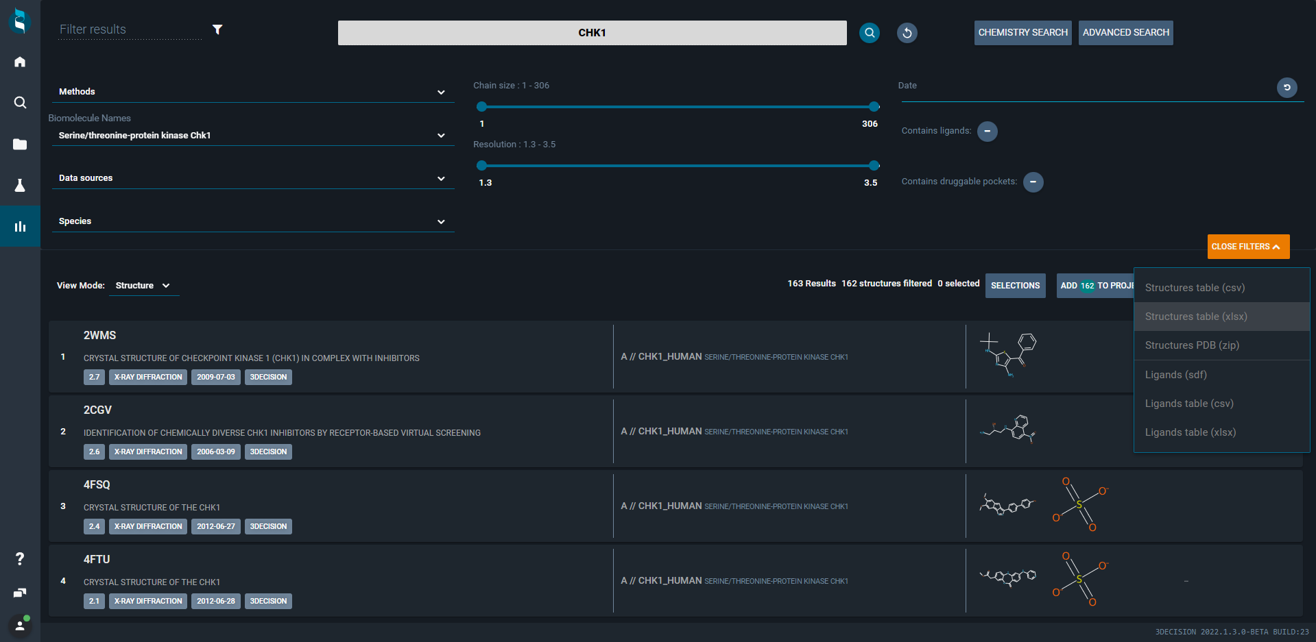Click the filter funnel icon
Image resolution: width=1316 pixels, height=642 pixels.
point(217,29)
